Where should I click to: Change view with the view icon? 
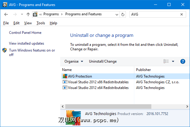tap(166, 61)
